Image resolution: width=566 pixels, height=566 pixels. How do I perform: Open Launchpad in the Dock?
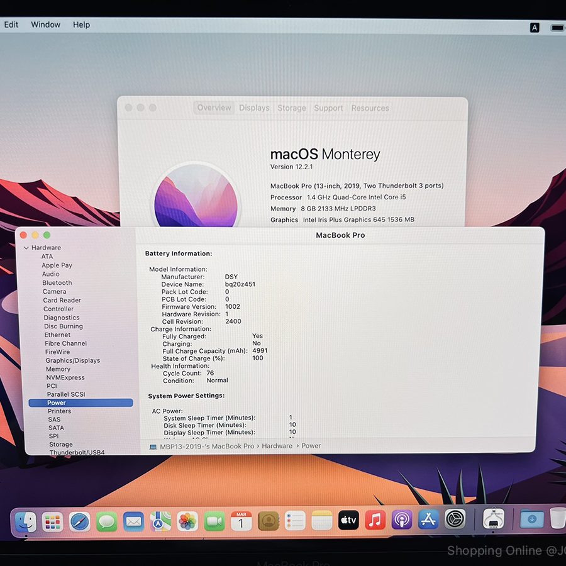[x=52, y=522]
